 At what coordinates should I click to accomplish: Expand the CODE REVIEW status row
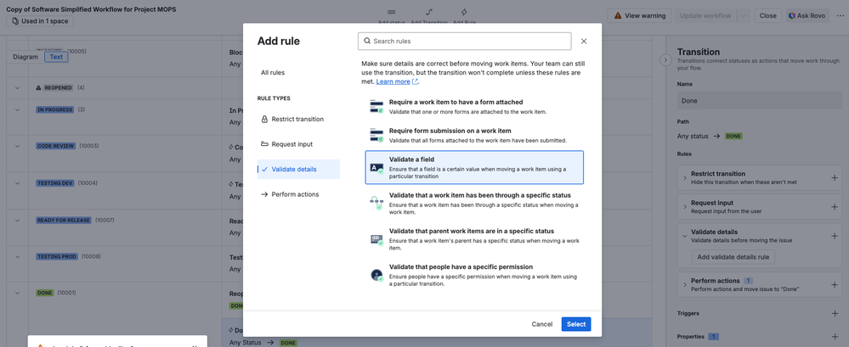[17, 146]
